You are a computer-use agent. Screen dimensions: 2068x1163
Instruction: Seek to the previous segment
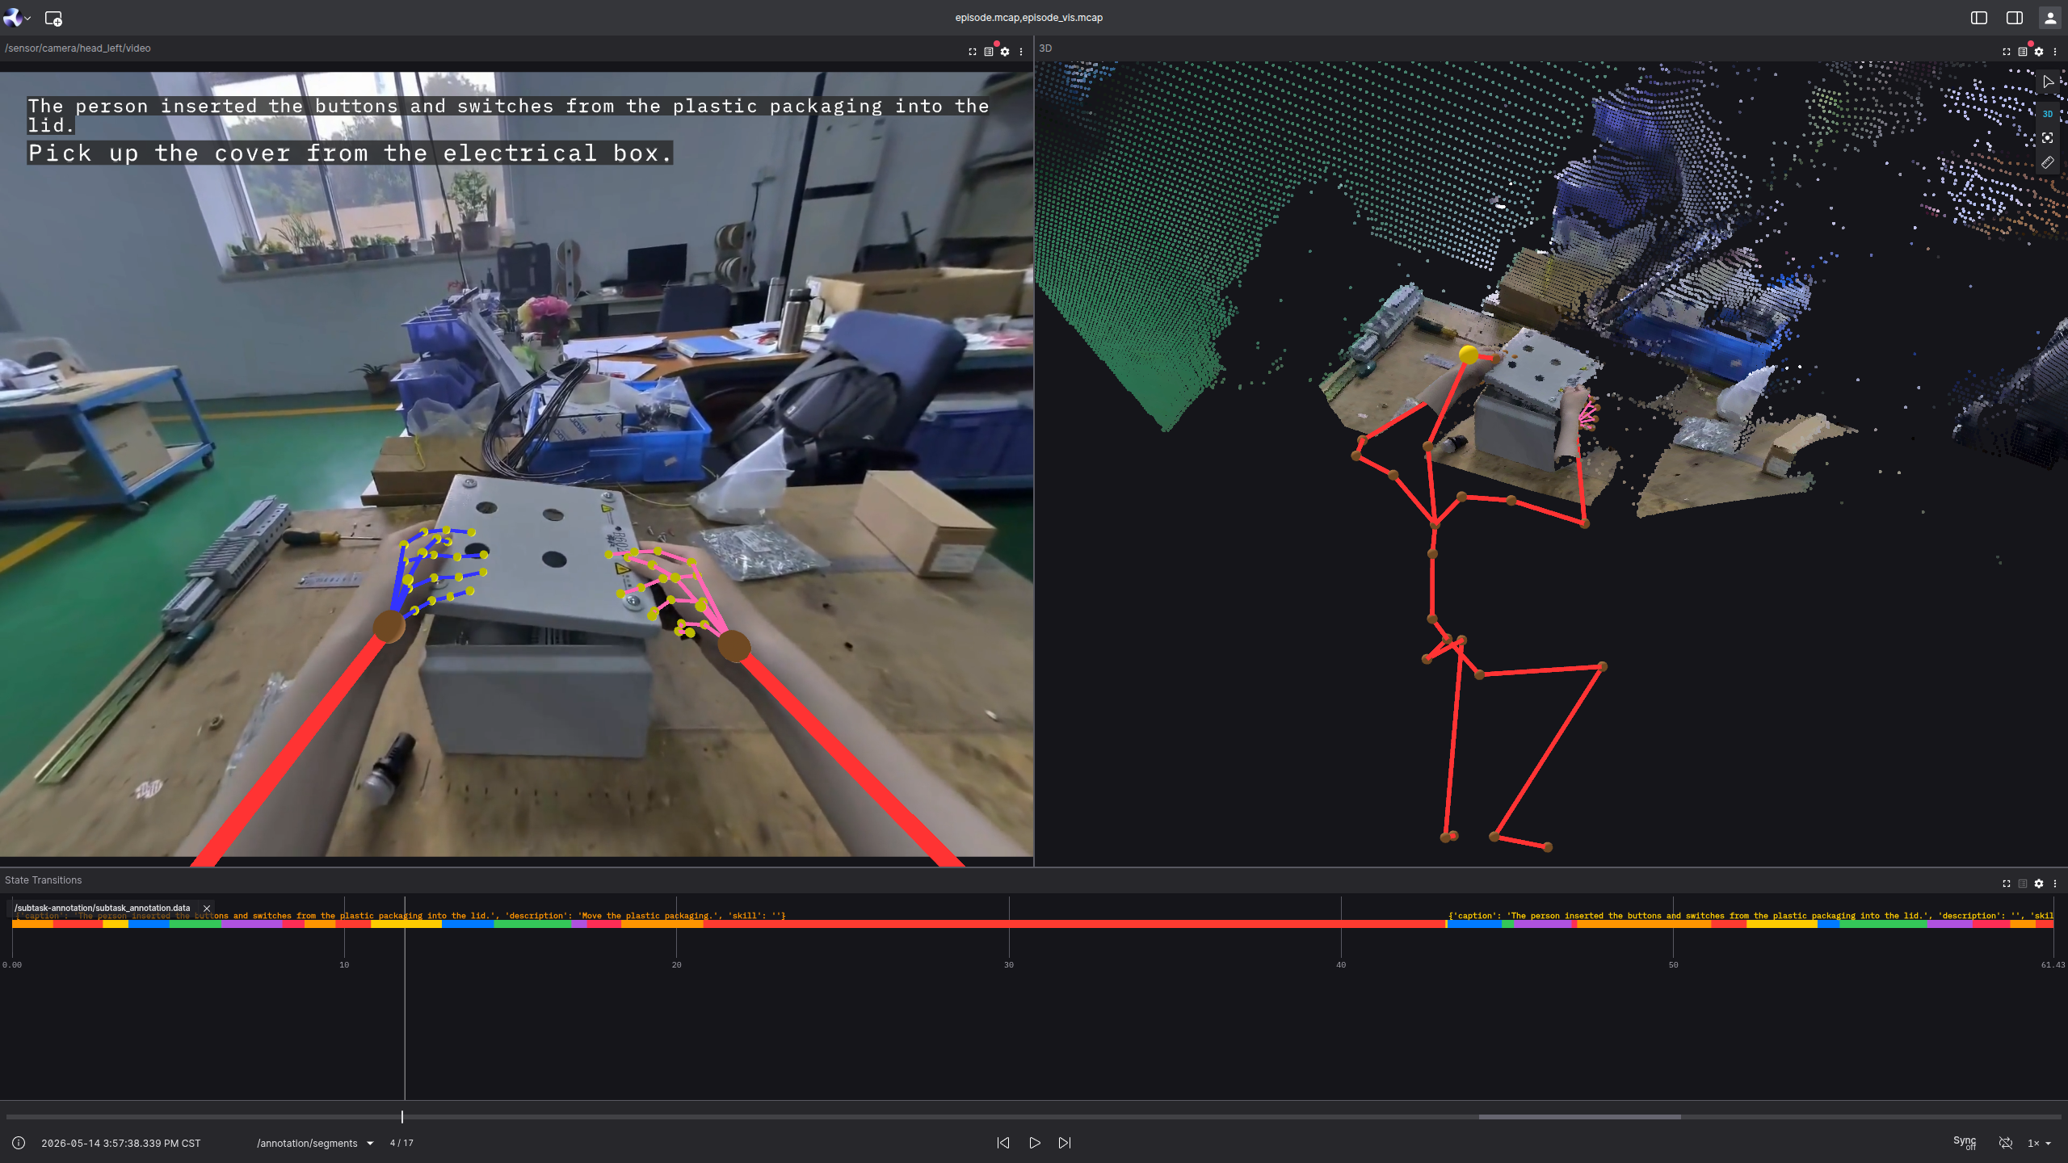pos(1003,1143)
